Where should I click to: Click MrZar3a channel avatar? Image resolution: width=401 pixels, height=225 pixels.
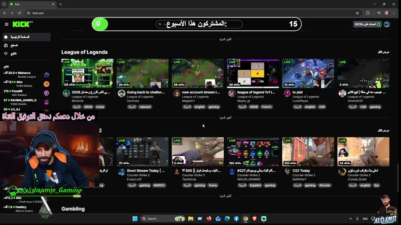(66, 93)
